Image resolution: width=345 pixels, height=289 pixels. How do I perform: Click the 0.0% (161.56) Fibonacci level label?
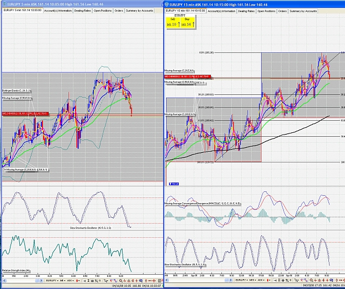206,52
